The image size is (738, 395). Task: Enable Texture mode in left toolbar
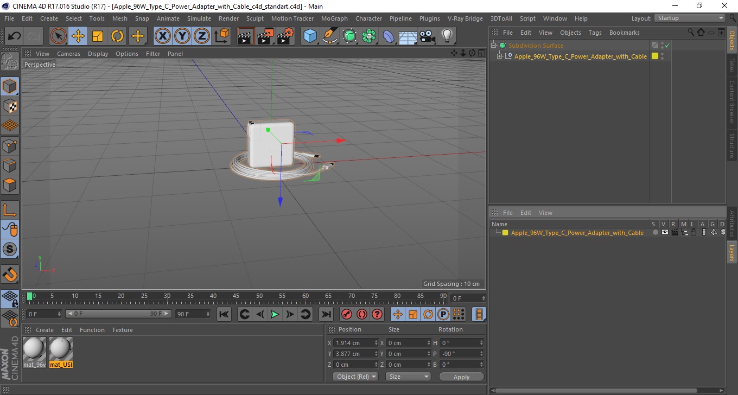point(10,106)
